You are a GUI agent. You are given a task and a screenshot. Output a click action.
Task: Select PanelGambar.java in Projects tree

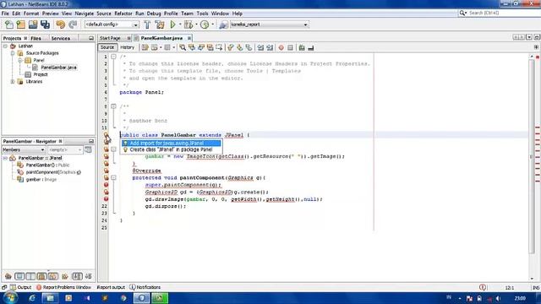[58, 68]
